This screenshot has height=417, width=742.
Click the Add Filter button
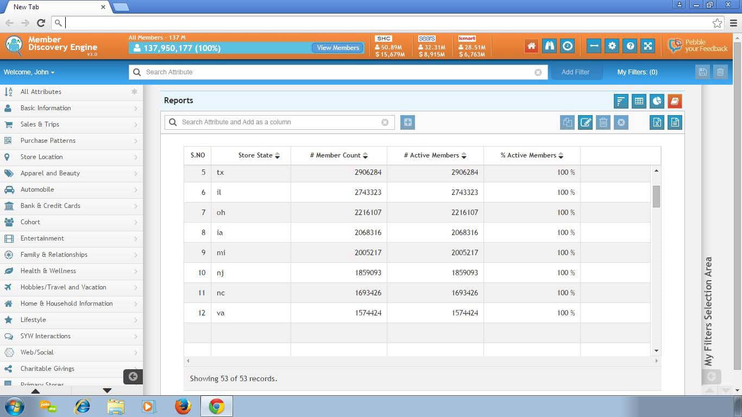click(x=575, y=72)
